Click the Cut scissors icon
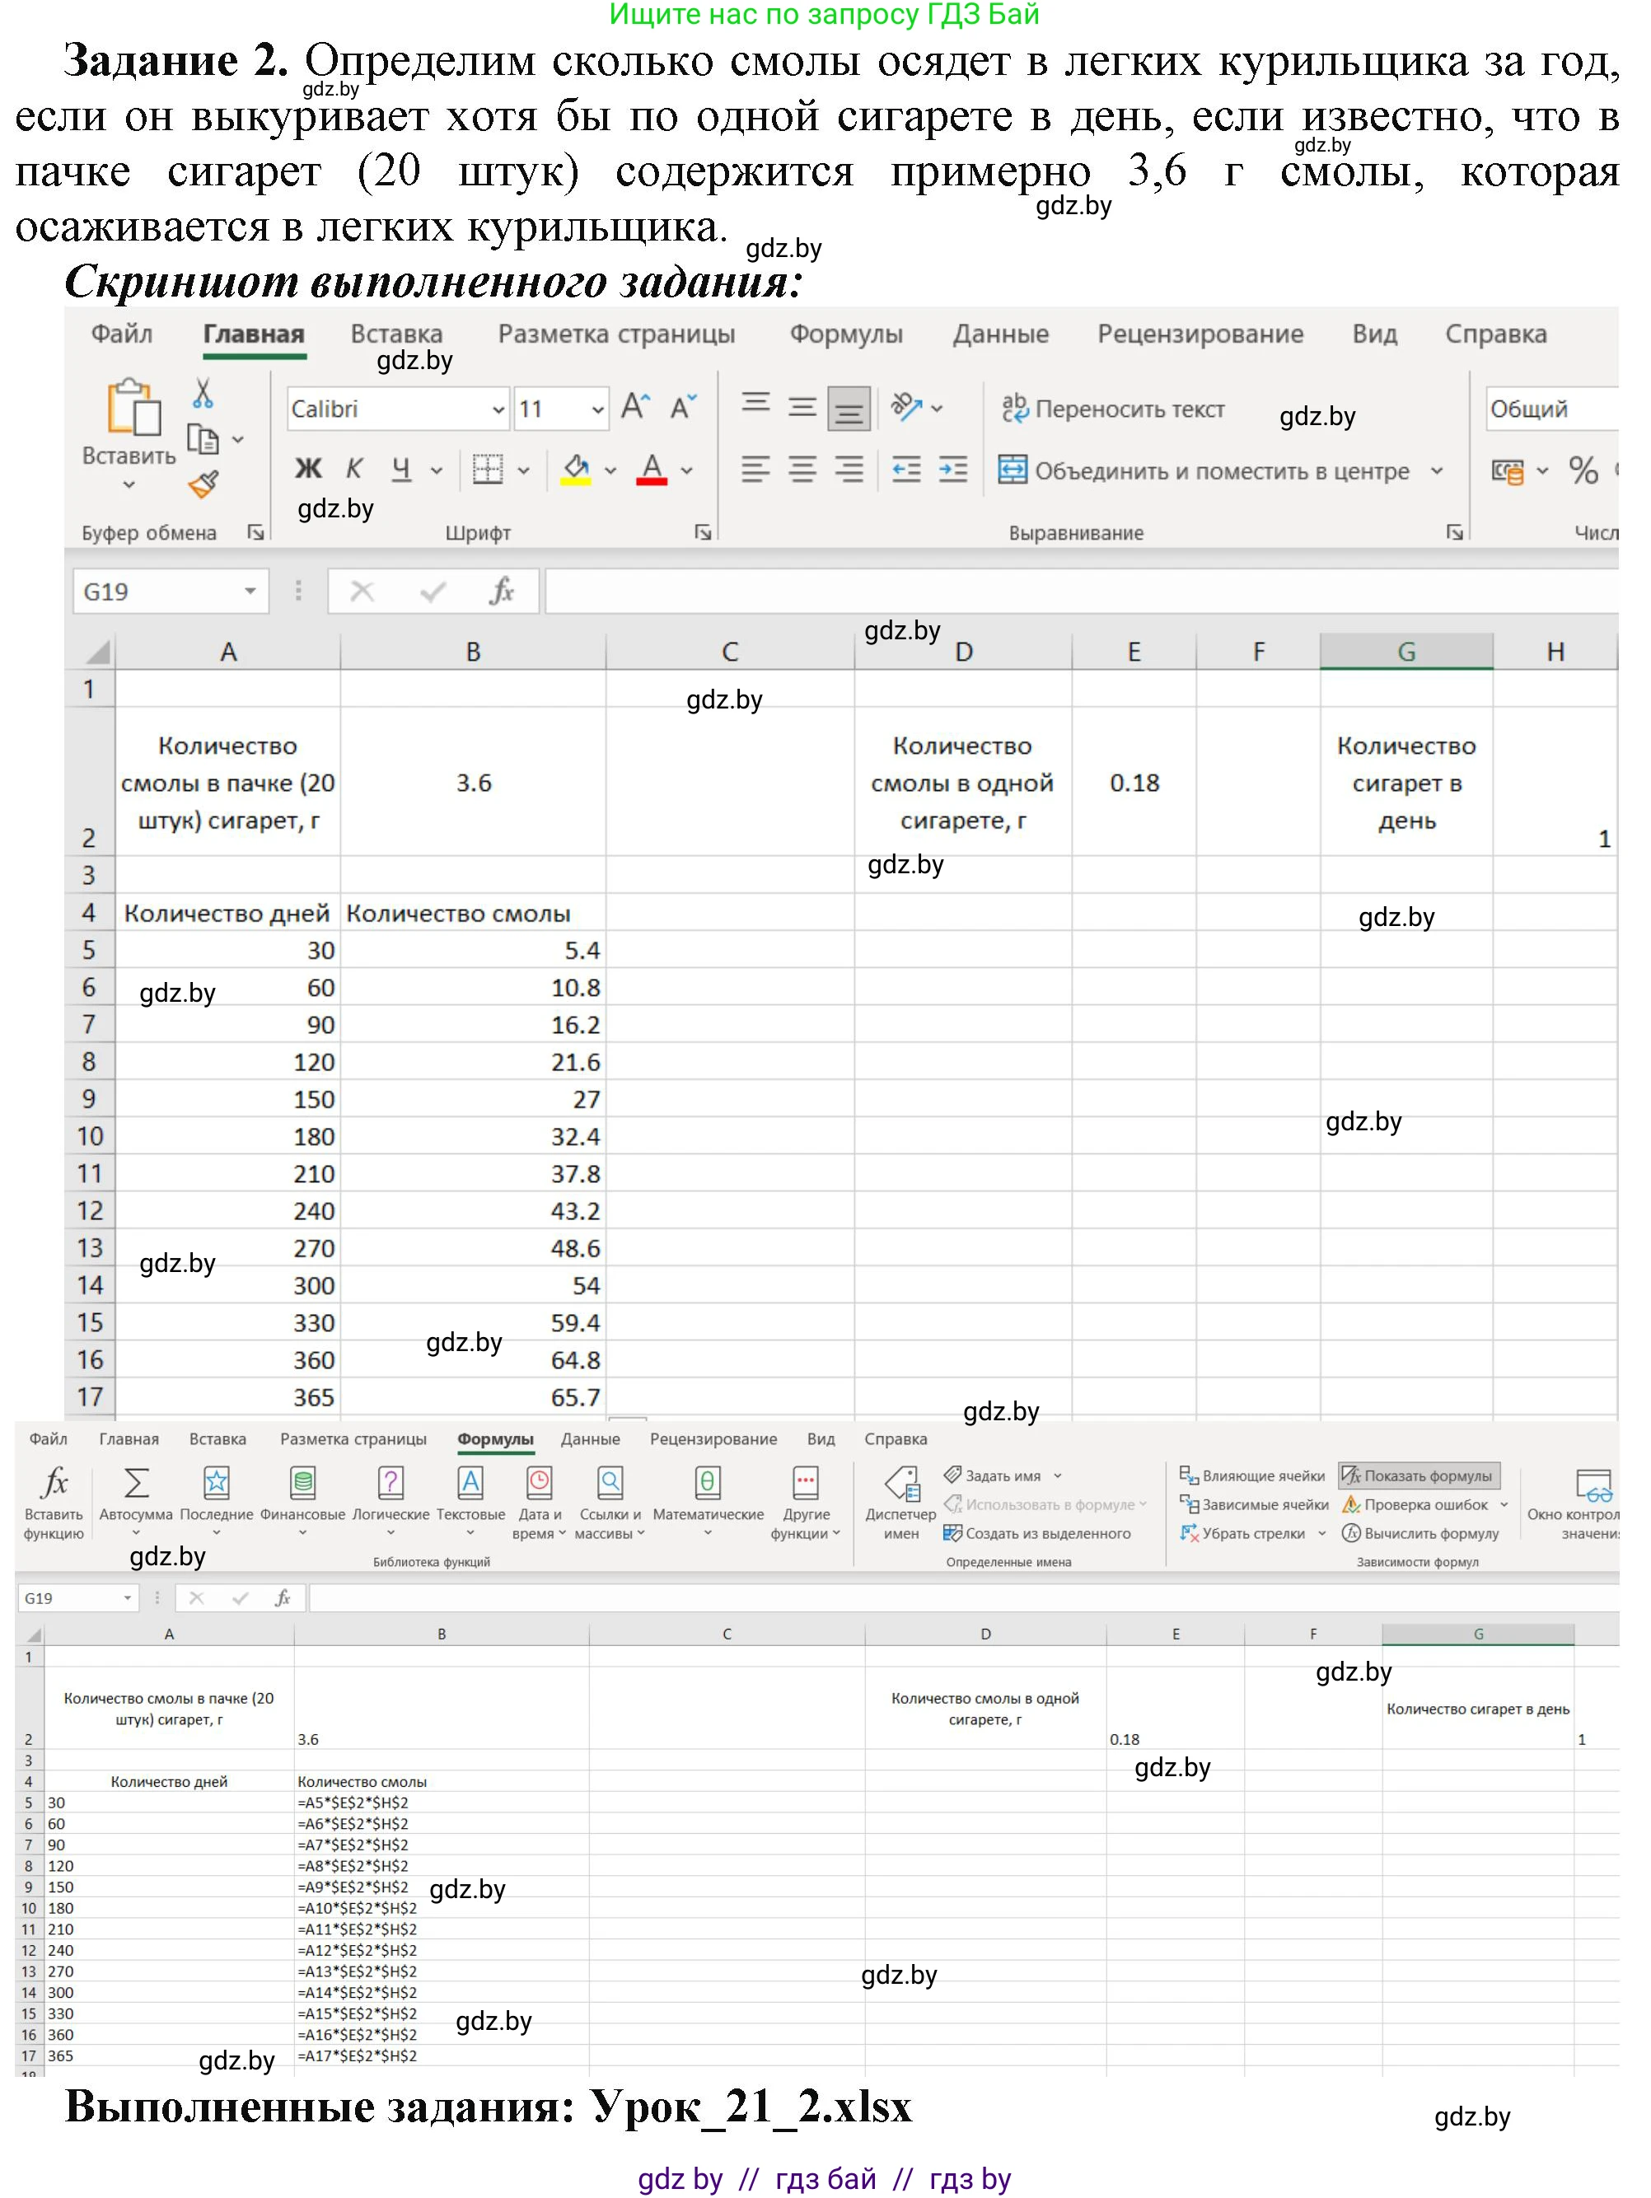The image size is (1651, 2198). coord(203,394)
